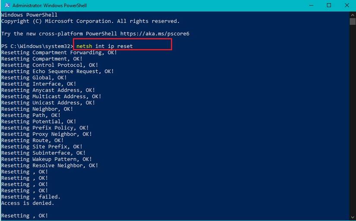The image size is (356, 221).
Task: Click the Microsoft Corporation copyright line
Action: coord(90,21)
